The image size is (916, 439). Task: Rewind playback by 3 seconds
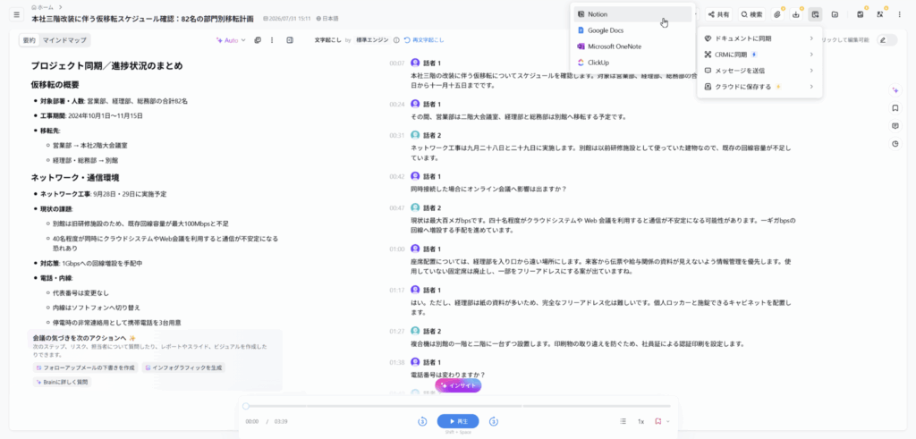click(422, 421)
